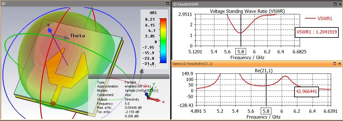Click the dBi farfield color ramp

coord(163,41)
